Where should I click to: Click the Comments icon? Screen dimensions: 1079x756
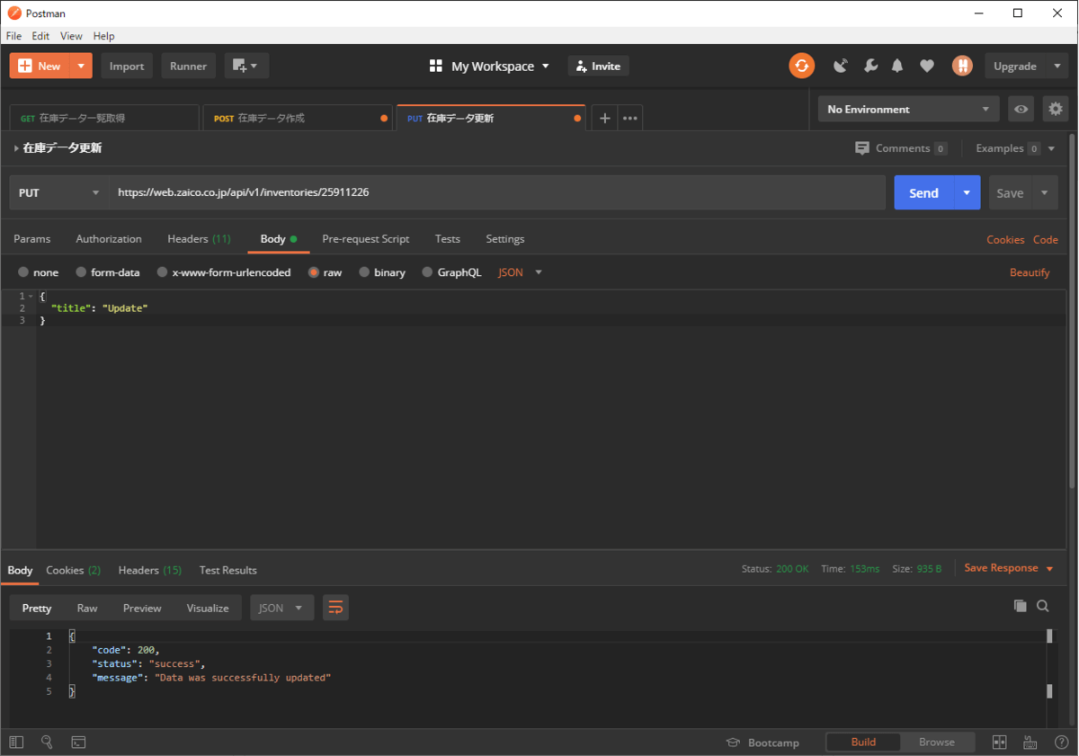(862, 148)
